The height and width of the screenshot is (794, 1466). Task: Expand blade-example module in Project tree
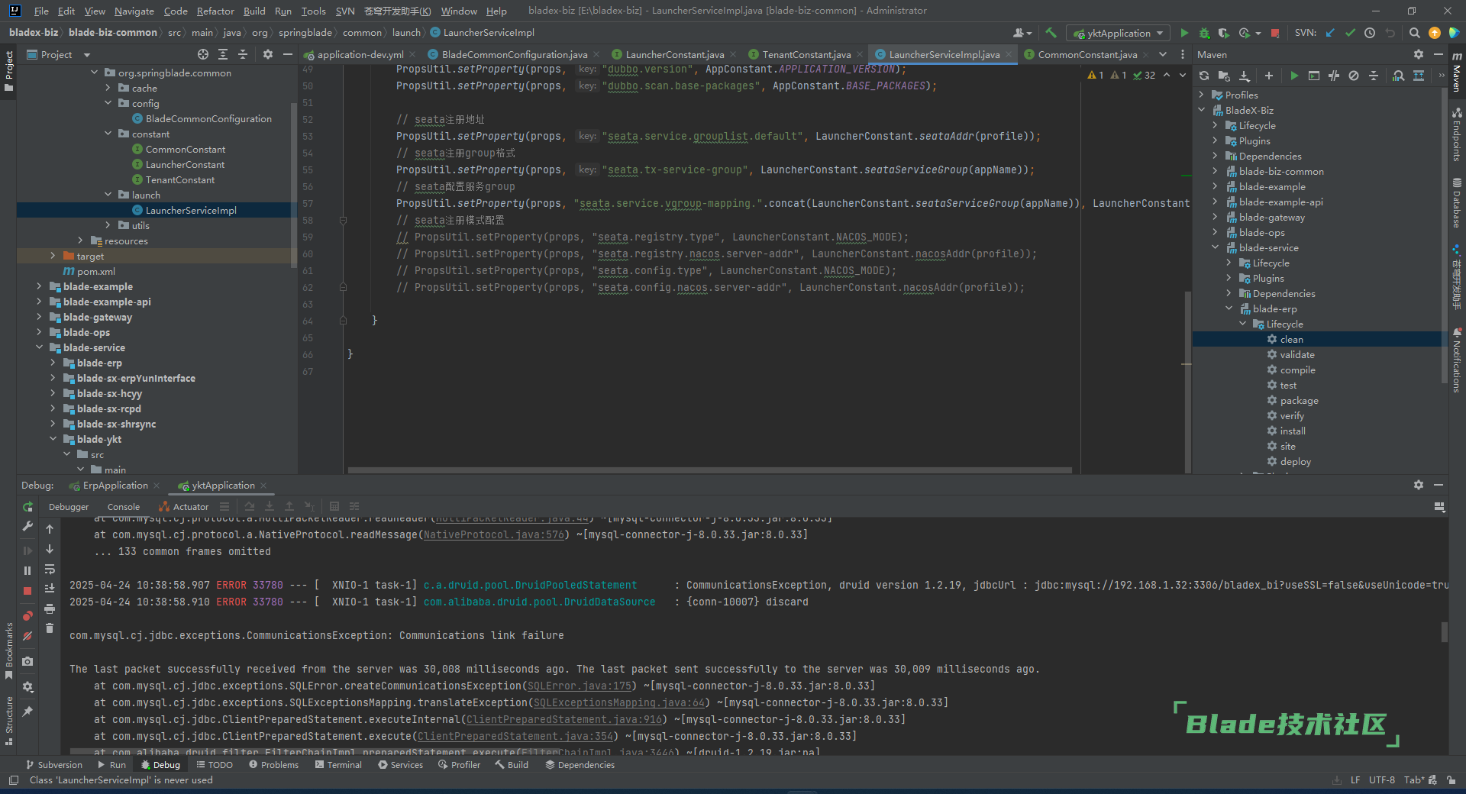coord(40,286)
